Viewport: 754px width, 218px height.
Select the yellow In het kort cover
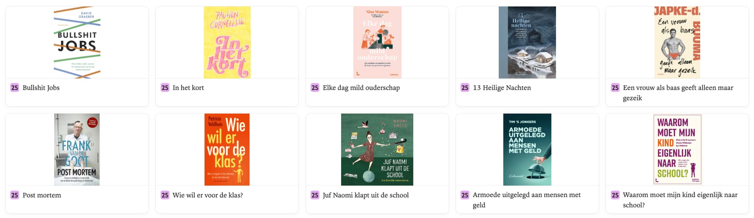227,42
